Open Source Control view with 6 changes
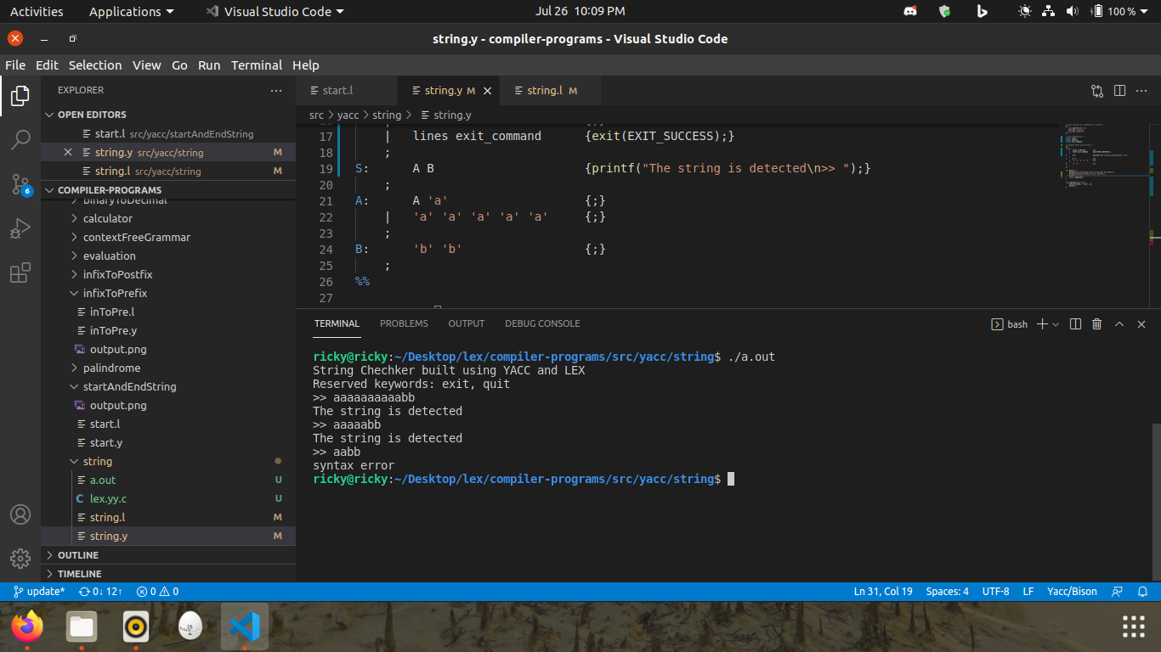The height and width of the screenshot is (652, 1161). (20, 184)
